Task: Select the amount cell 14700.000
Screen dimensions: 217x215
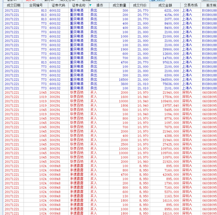Action: pyautogui.click(x=171, y=58)
